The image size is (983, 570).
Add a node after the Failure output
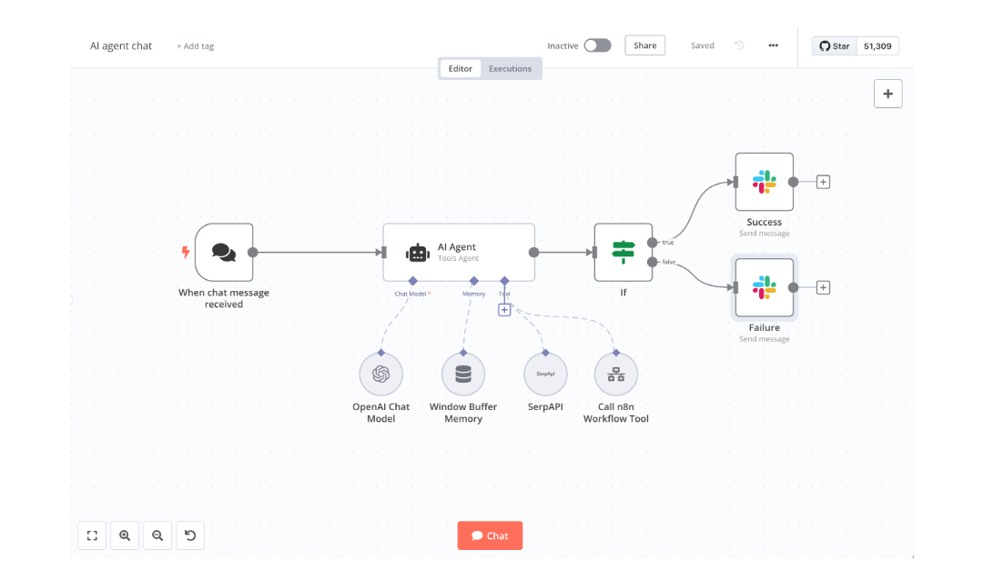tap(823, 287)
